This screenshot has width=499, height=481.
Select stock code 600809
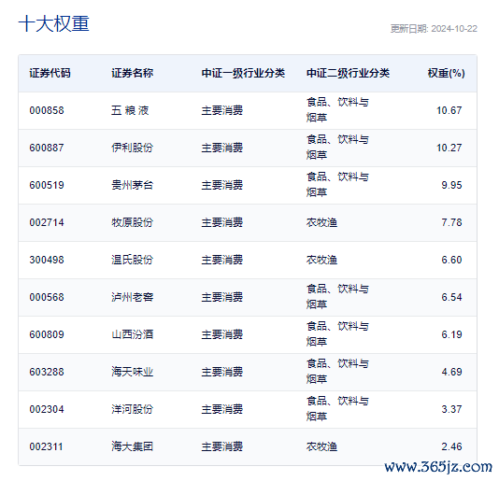click(47, 334)
